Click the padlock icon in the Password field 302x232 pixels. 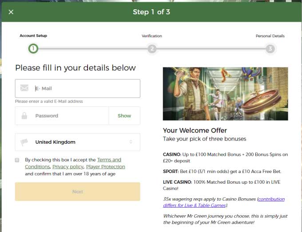pyautogui.click(x=24, y=116)
